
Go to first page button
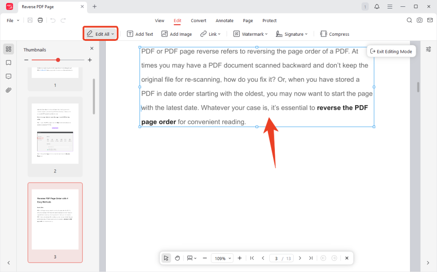point(252,258)
